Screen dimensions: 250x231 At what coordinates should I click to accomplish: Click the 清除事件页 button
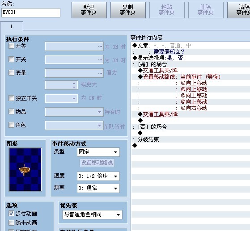point(239,10)
